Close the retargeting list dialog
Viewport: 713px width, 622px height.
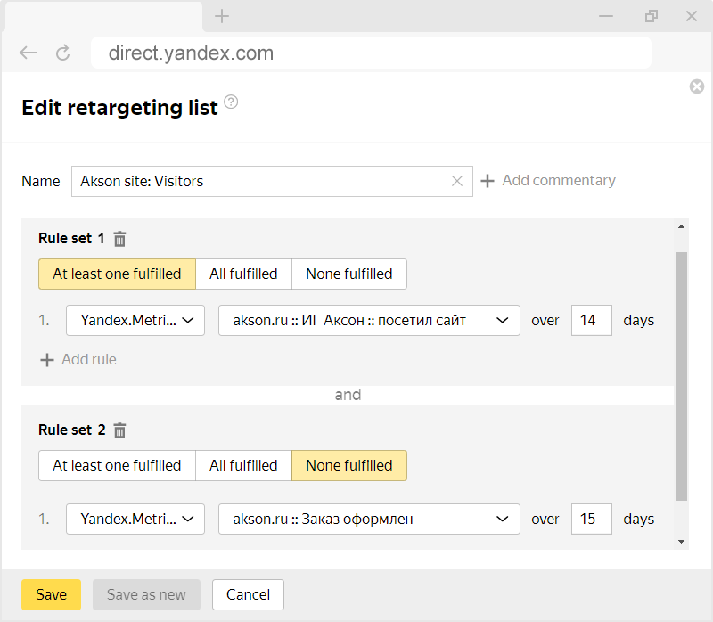697,86
